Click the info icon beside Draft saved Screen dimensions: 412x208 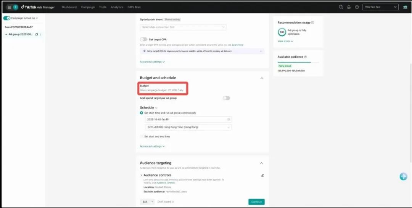click(x=173, y=202)
